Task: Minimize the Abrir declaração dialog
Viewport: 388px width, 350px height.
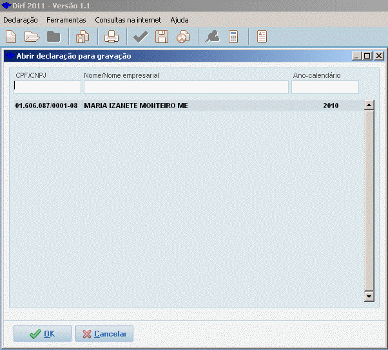Action: [356, 56]
